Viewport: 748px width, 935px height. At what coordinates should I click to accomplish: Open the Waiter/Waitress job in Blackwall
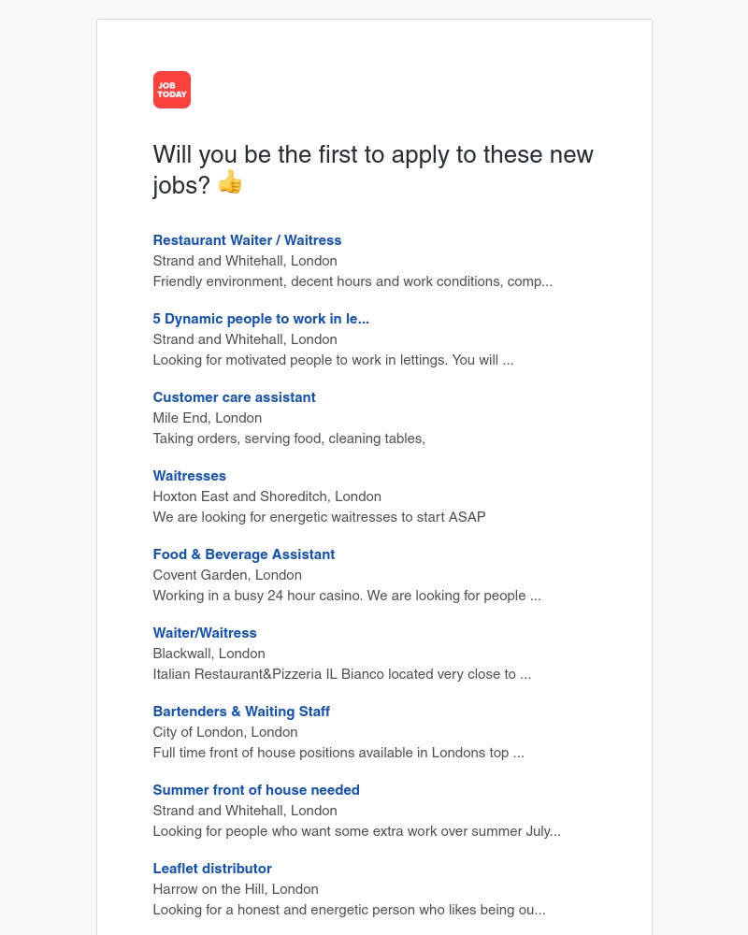click(205, 633)
